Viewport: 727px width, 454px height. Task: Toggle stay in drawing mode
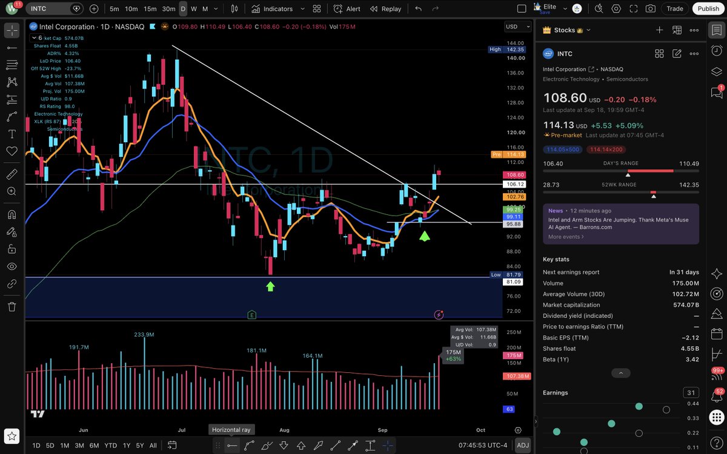(x=12, y=231)
